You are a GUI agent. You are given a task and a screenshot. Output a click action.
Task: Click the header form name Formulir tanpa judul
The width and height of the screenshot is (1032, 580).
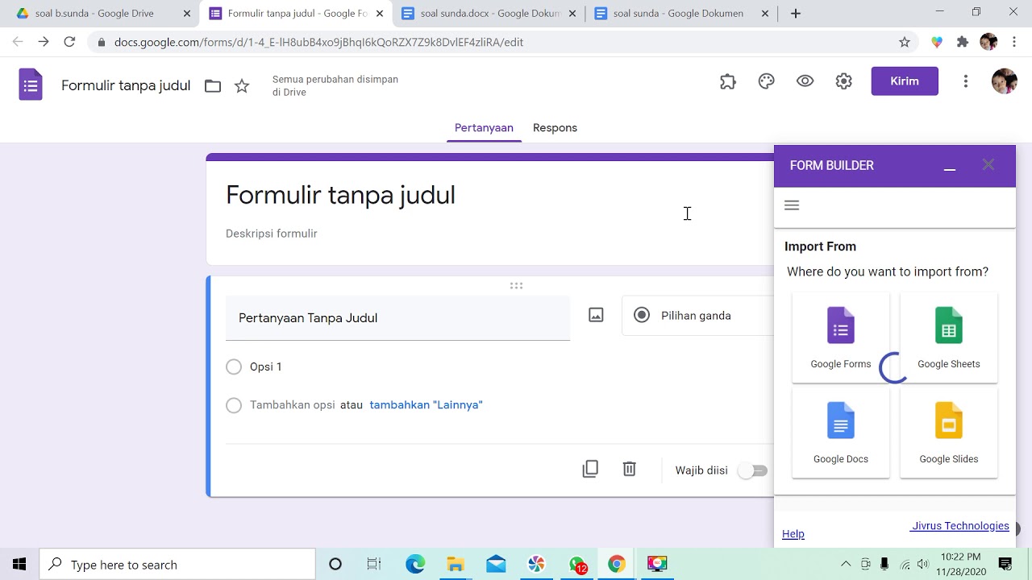(x=126, y=85)
